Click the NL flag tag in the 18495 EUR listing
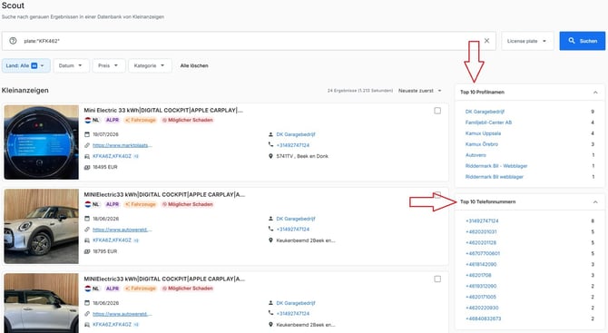Image resolution: width=608 pixels, height=333 pixels. (x=92, y=120)
